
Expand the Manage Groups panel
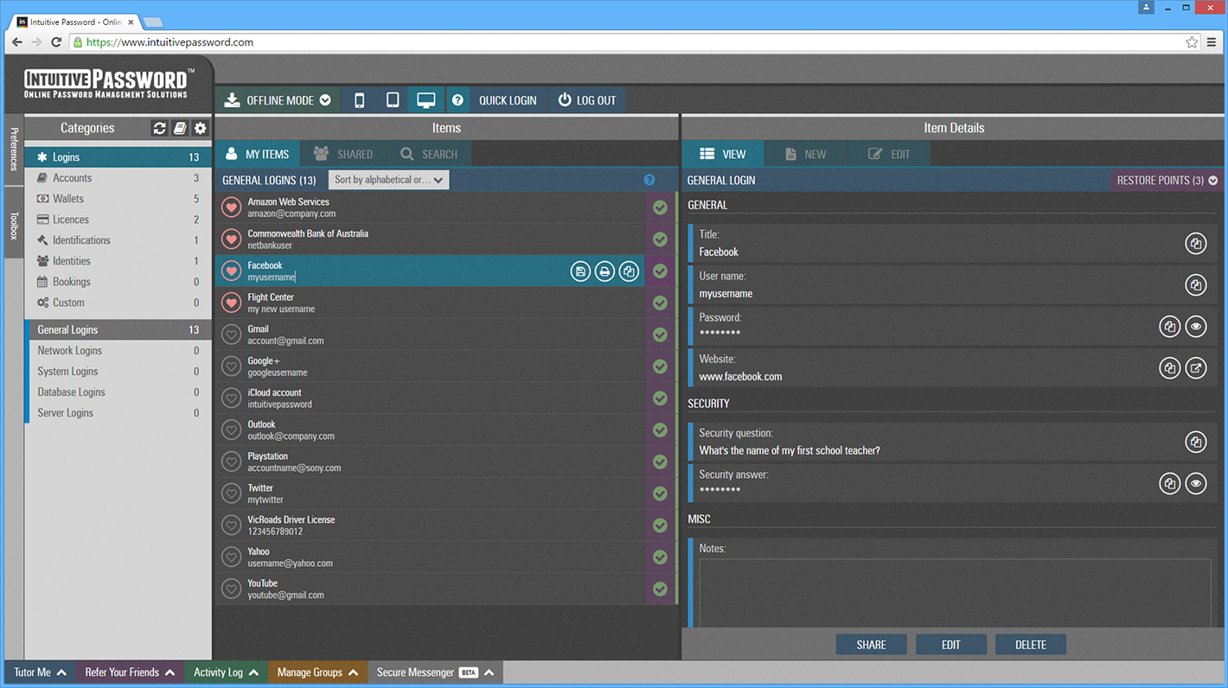317,672
